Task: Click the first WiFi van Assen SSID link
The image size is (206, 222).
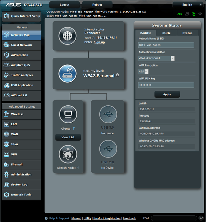Action: (66, 16)
